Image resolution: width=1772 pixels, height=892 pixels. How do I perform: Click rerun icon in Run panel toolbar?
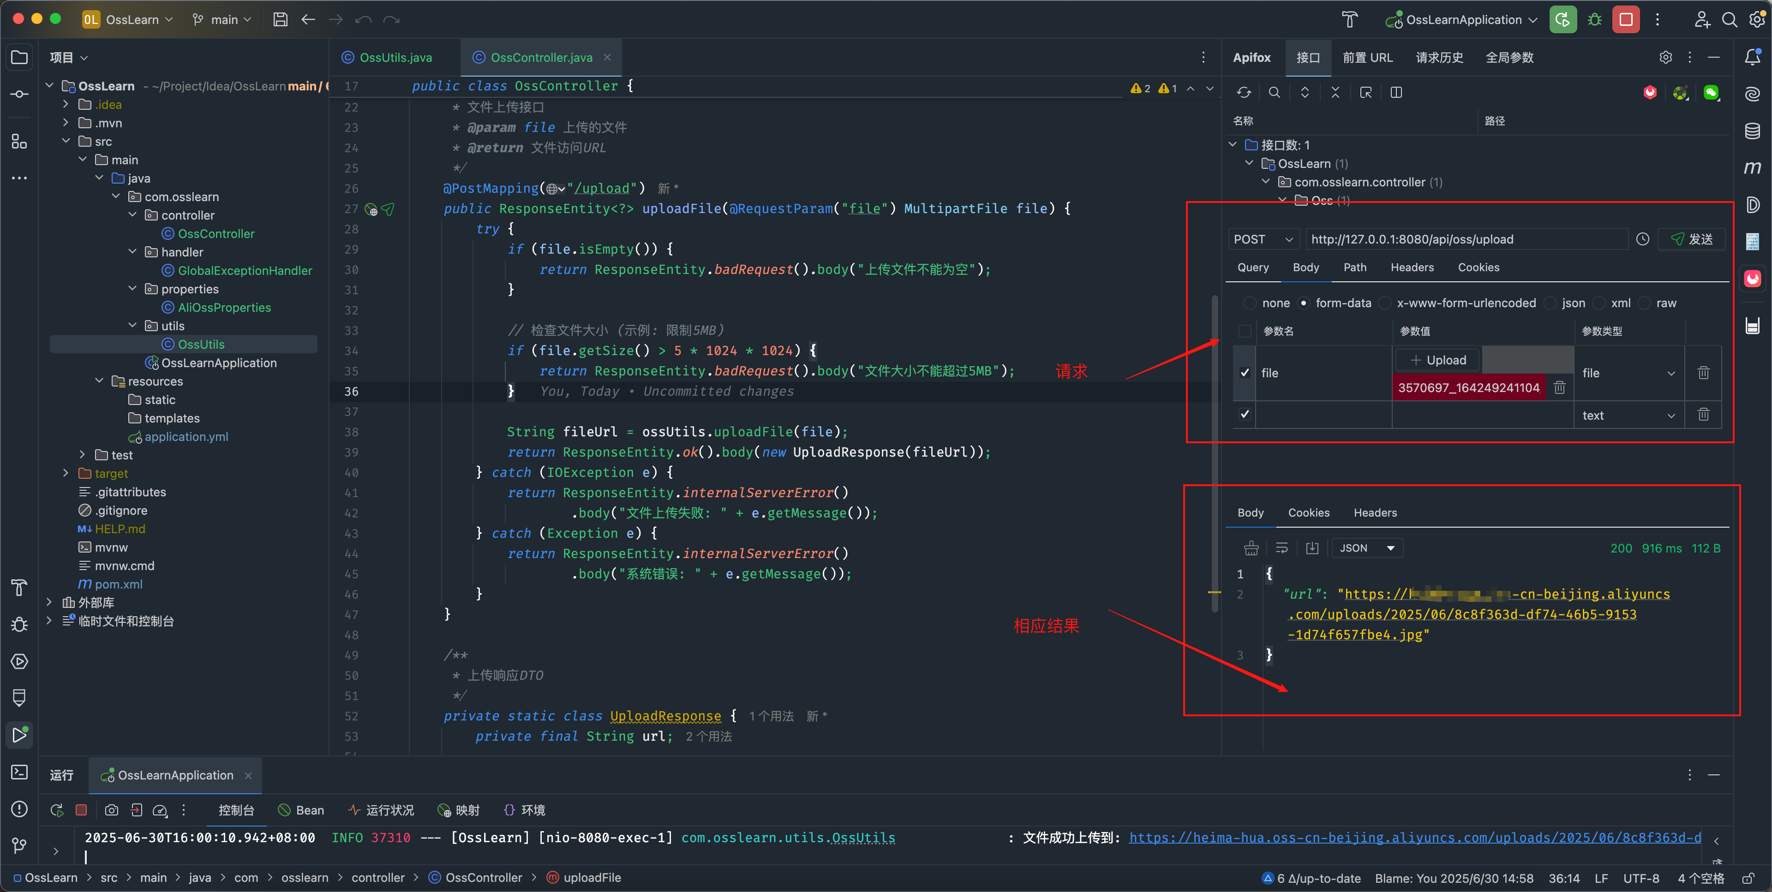click(57, 810)
